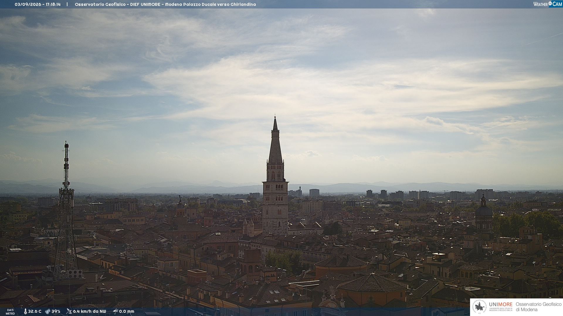Click the thermometer temperature icon

click(x=25, y=312)
